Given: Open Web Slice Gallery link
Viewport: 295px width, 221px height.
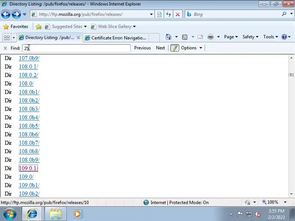Looking at the screenshot, I should [113, 27].
